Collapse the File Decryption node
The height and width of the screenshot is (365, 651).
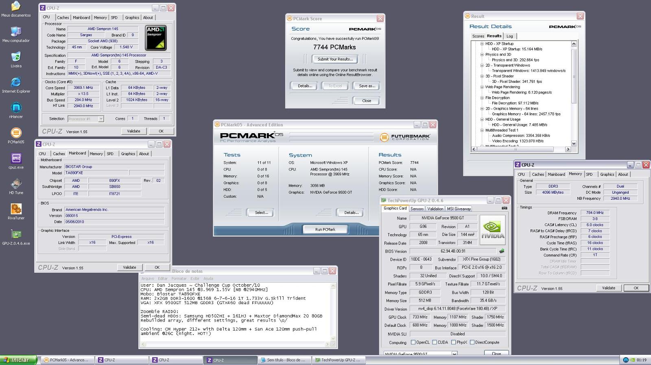[x=482, y=98]
